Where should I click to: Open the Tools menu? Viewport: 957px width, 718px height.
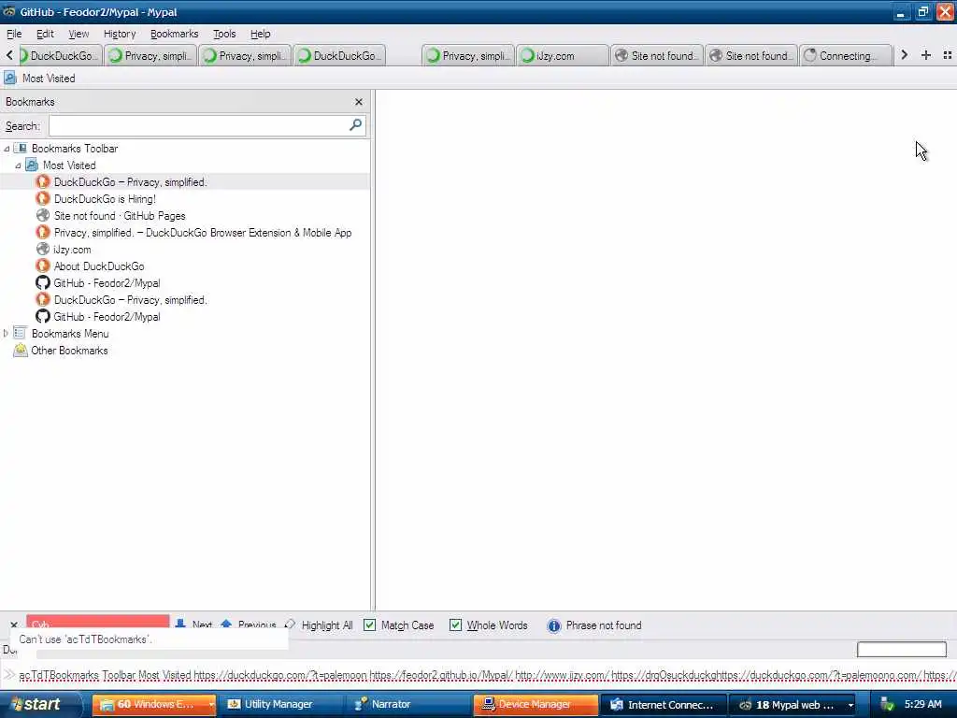pyautogui.click(x=224, y=34)
